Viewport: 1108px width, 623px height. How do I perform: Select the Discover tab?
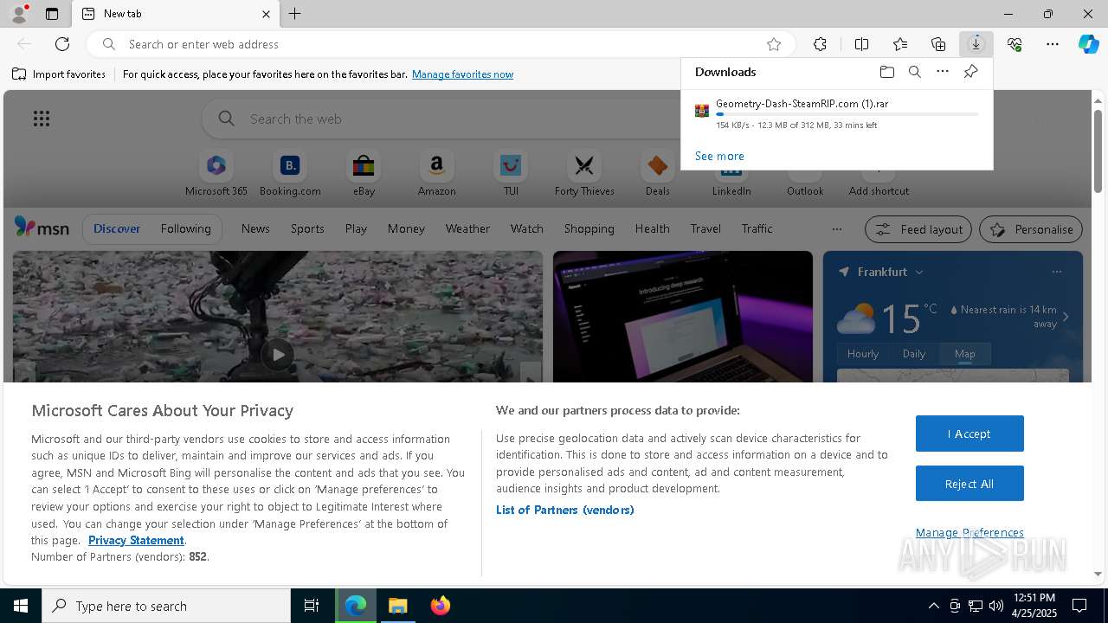pyautogui.click(x=117, y=228)
